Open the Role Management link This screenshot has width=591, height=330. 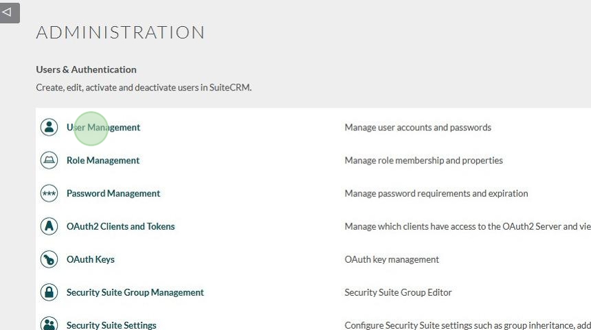[102, 161]
